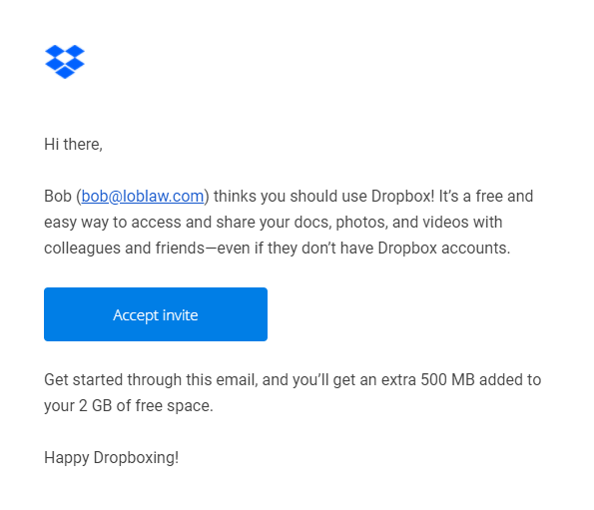Click the phrase "colleagues and friends"
The height and width of the screenshot is (510, 594).
coord(124,249)
